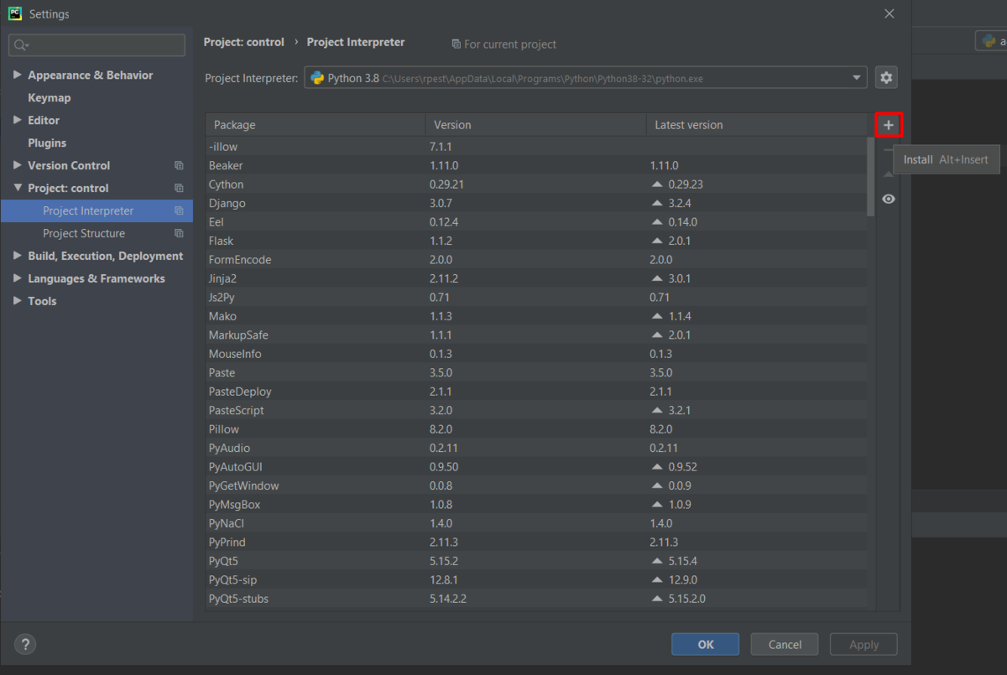1007x675 pixels.
Task: Click the upgrade arrow in Django row
Action: pos(658,203)
